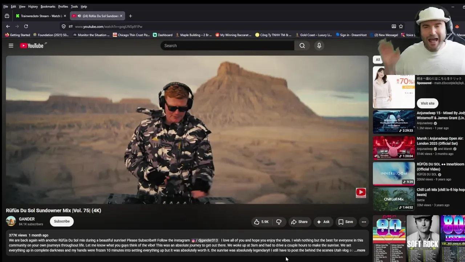Viewport: 465px width, 262px height.
Task: Open the Công Ty TNHH TM bookmark
Action: pos(273,35)
